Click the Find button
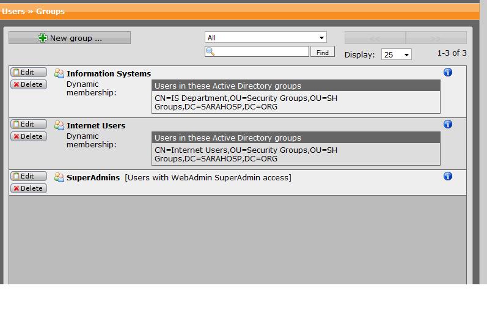487x313 pixels. coord(323,52)
